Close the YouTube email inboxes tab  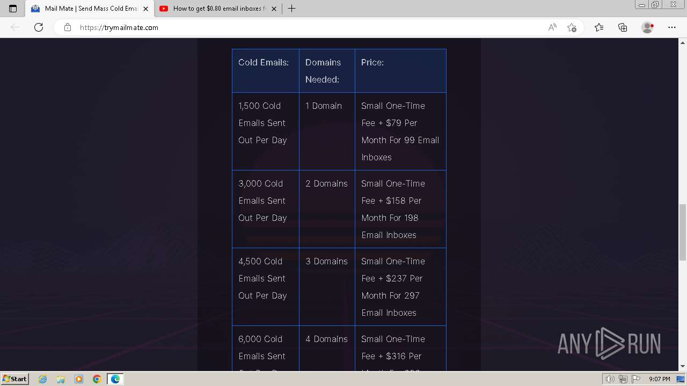click(x=274, y=9)
